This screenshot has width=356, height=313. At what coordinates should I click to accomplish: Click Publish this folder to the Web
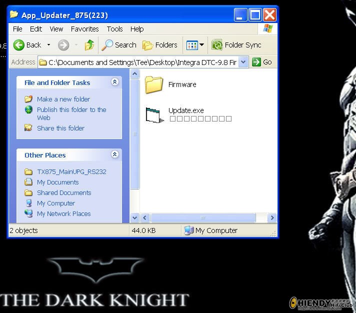point(71,113)
